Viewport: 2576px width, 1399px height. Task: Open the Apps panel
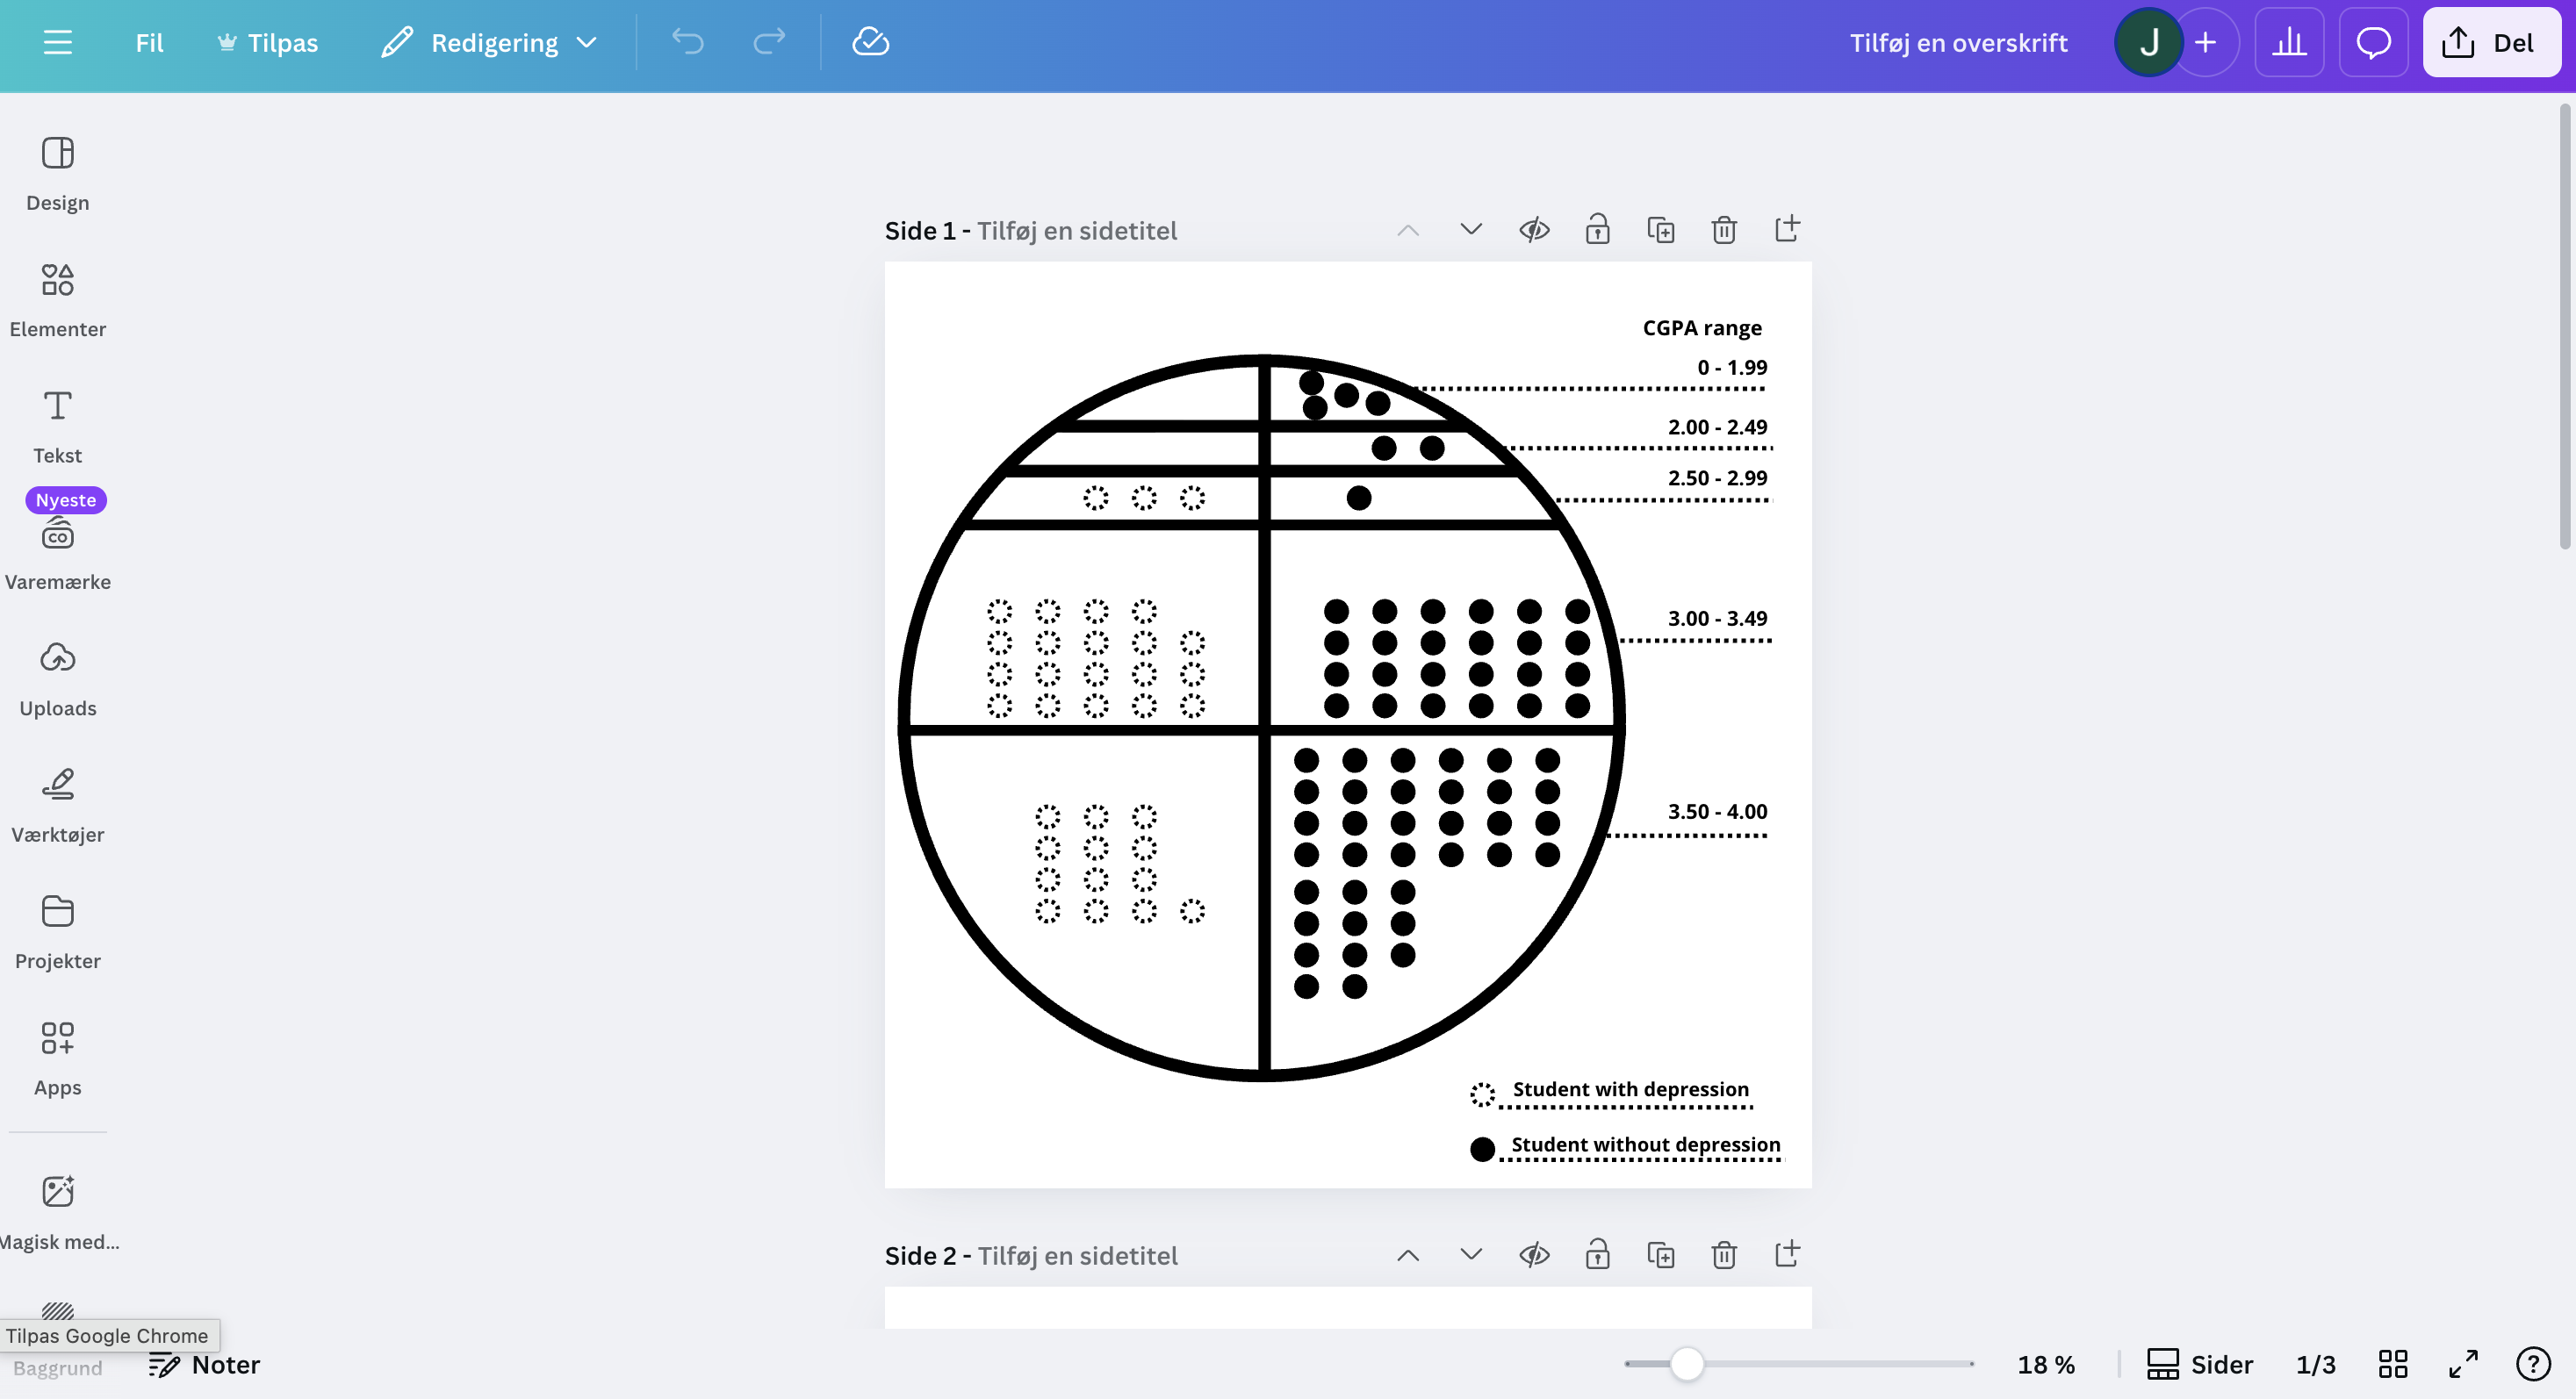click(x=57, y=1052)
